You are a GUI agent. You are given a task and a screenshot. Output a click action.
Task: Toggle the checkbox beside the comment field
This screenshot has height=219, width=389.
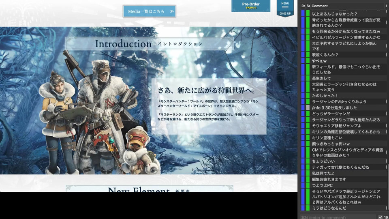pos(380,217)
